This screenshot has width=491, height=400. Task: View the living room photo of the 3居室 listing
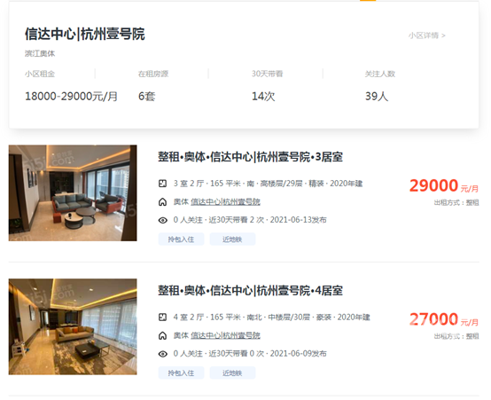73,192
